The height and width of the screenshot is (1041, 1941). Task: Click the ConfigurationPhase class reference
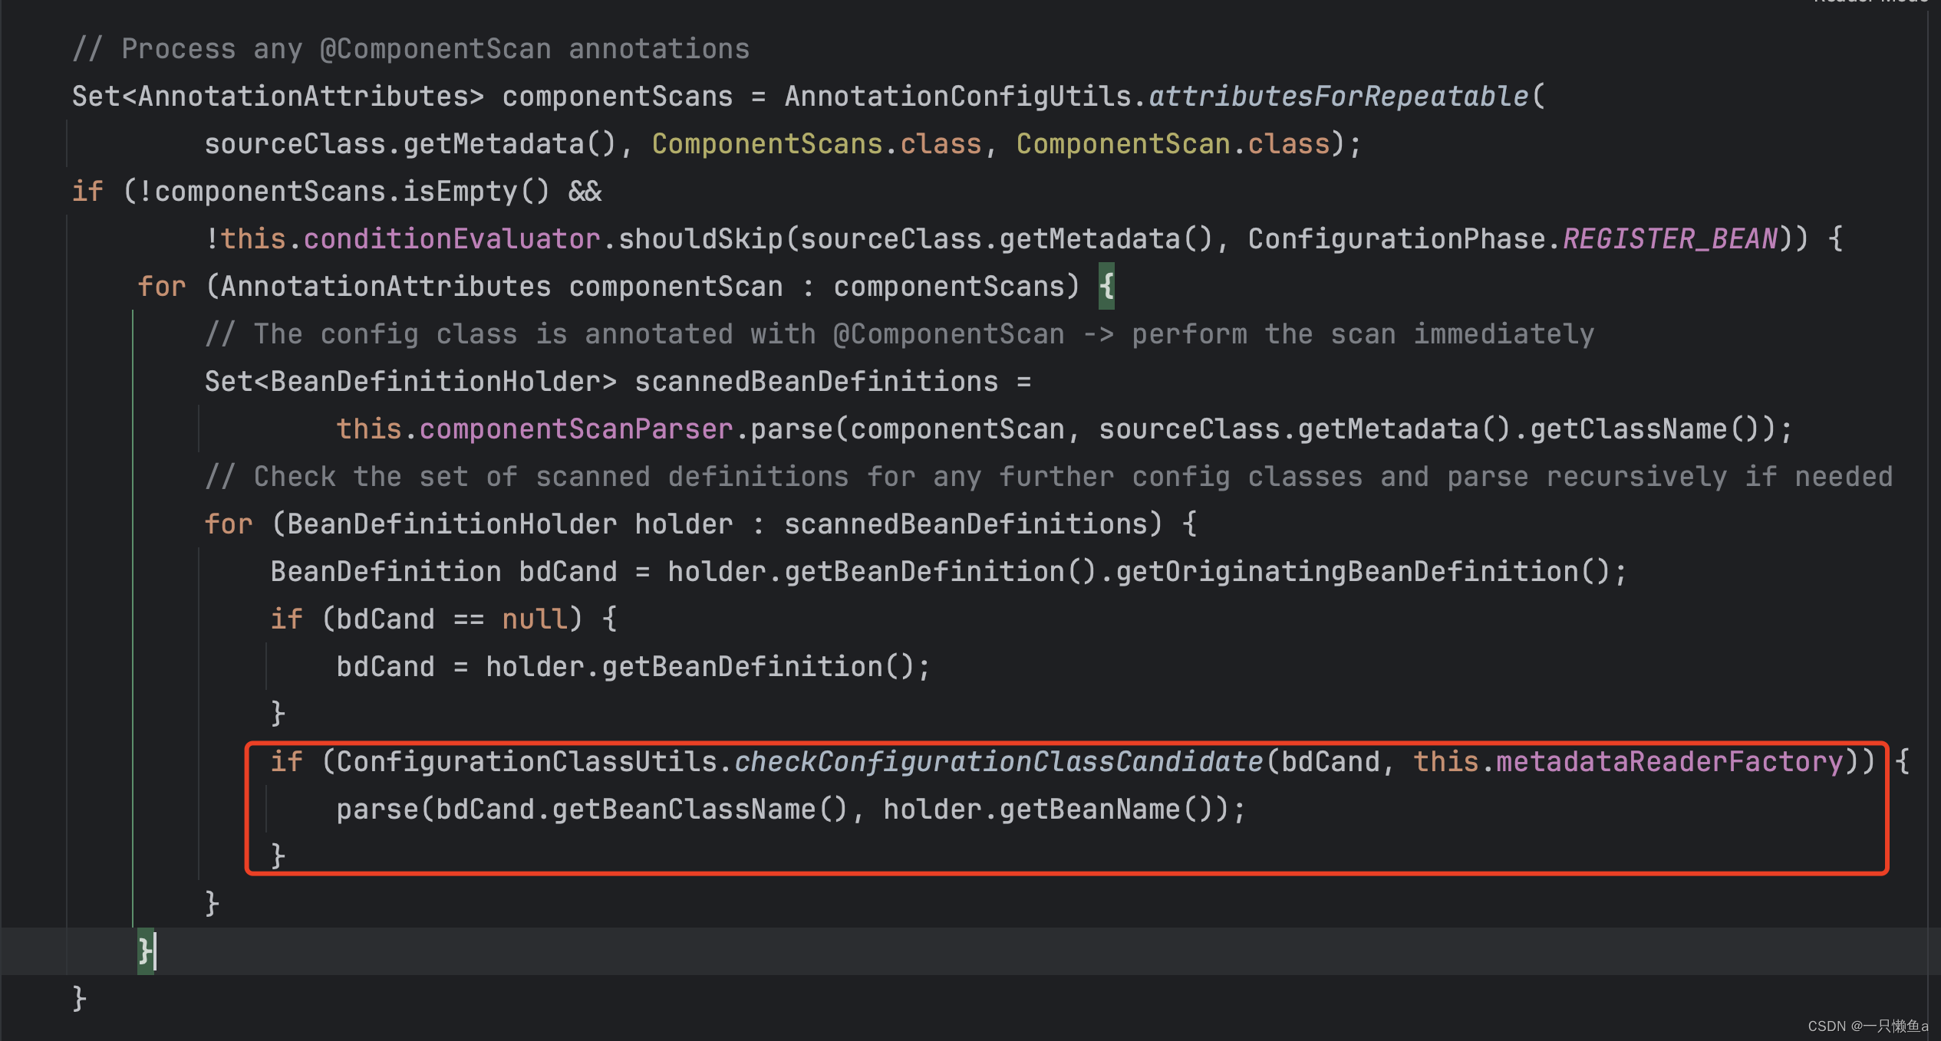1396,239
